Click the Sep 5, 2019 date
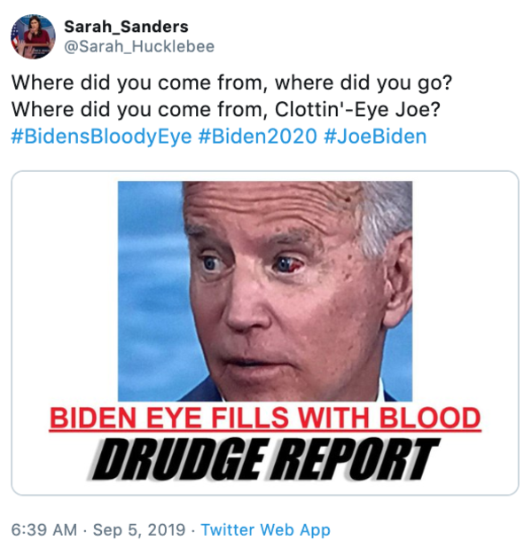The height and width of the screenshot is (548, 532). (x=139, y=530)
